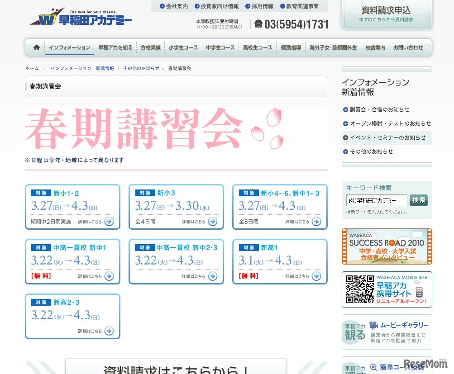Select 高校生コース in the navigation bar
The height and width of the screenshot is (374, 454).
click(258, 47)
